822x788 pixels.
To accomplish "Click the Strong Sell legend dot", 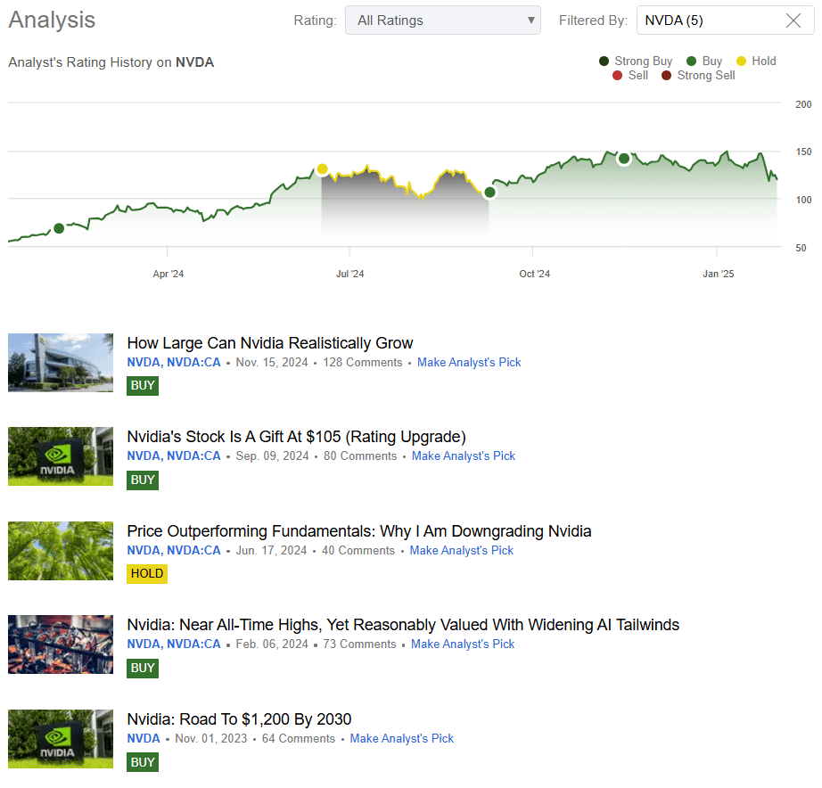I will pos(666,75).
